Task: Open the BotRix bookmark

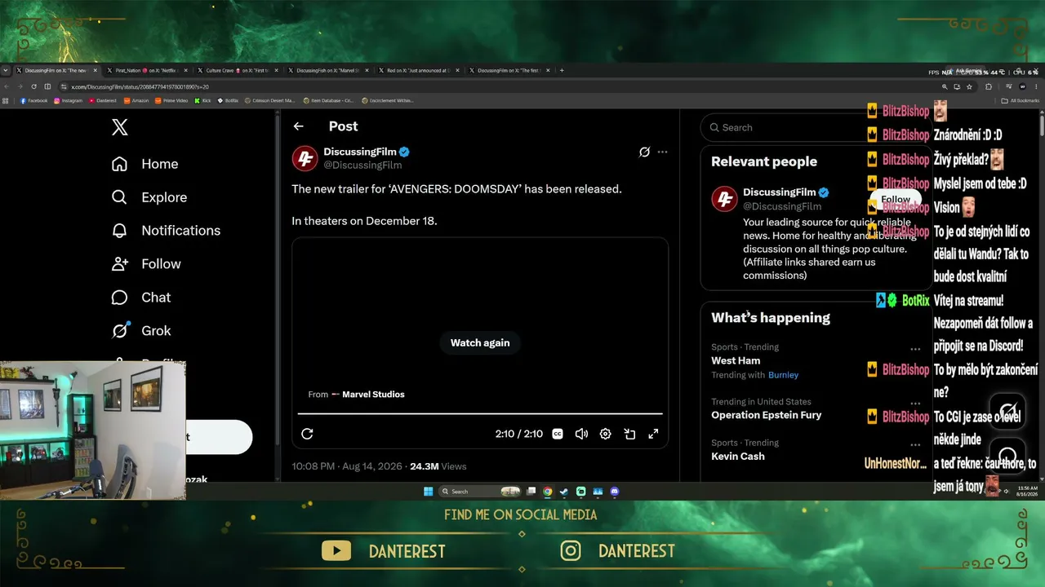Action: [228, 100]
